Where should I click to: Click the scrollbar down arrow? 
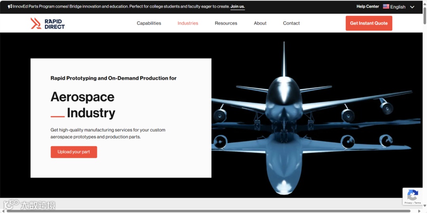[425, 206]
